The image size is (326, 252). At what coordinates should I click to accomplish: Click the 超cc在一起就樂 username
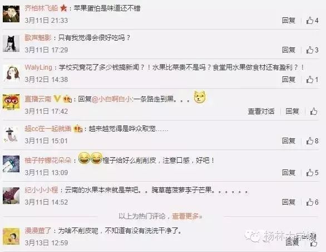coord(48,129)
